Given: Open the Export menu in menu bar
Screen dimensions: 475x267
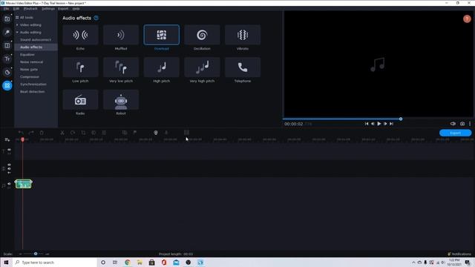Looking at the screenshot, I should 63,9.
